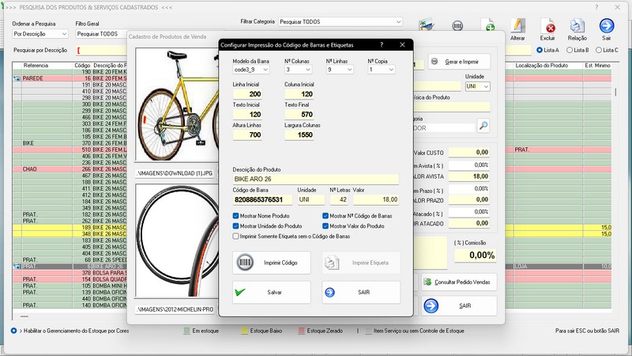Click the green Em estoque legend swatch

(186, 331)
